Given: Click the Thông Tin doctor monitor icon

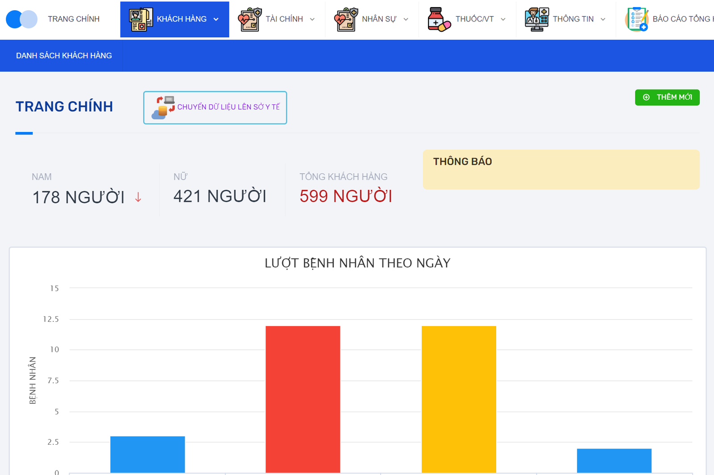Looking at the screenshot, I should click(x=536, y=19).
